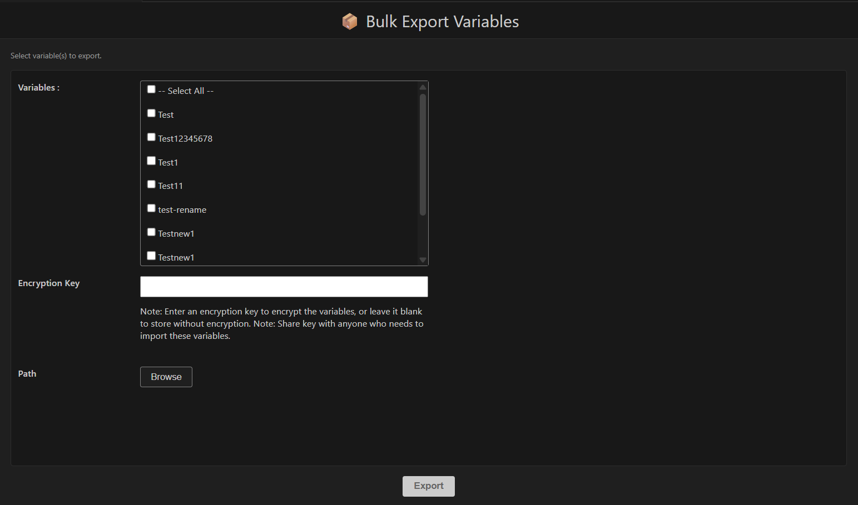This screenshot has height=505, width=858.
Task: Click the variables list scrollbar thumb
Action: (x=423, y=154)
